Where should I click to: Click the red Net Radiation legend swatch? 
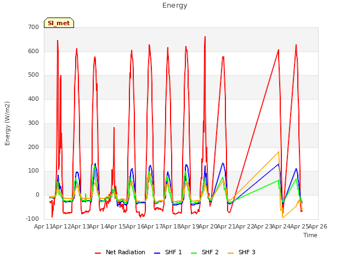coord(98,253)
